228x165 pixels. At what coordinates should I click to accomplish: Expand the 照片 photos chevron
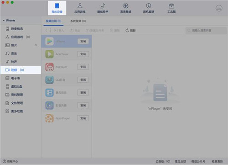tap(36, 45)
